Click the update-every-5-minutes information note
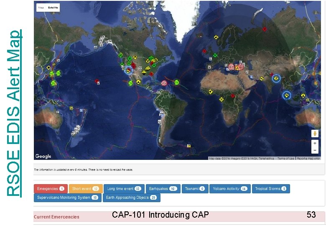This screenshot has width=326, height=226. tap(83, 170)
